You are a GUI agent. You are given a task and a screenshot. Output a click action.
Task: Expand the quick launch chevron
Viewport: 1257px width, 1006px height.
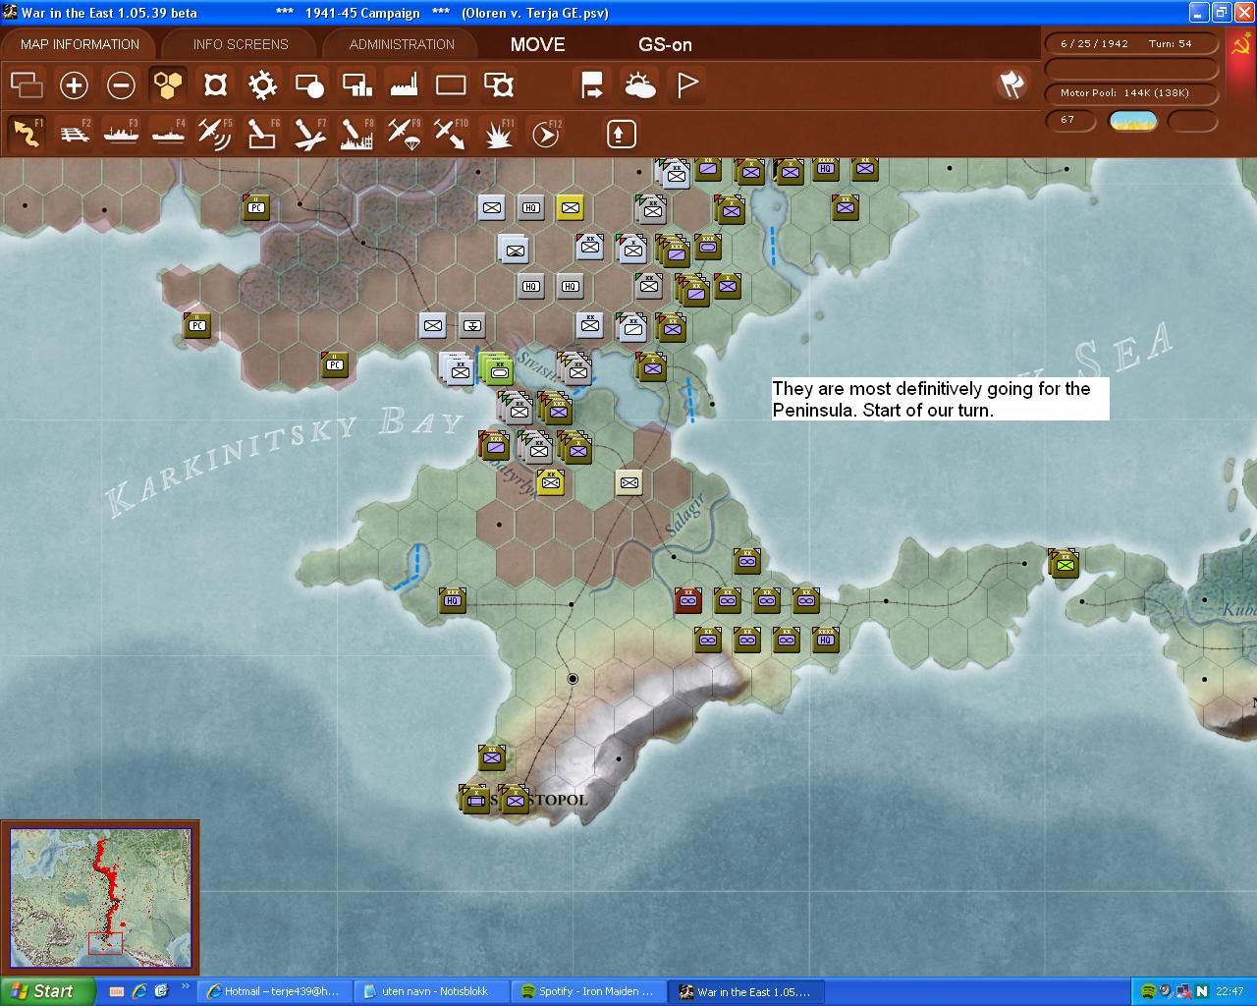click(x=185, y=987)
